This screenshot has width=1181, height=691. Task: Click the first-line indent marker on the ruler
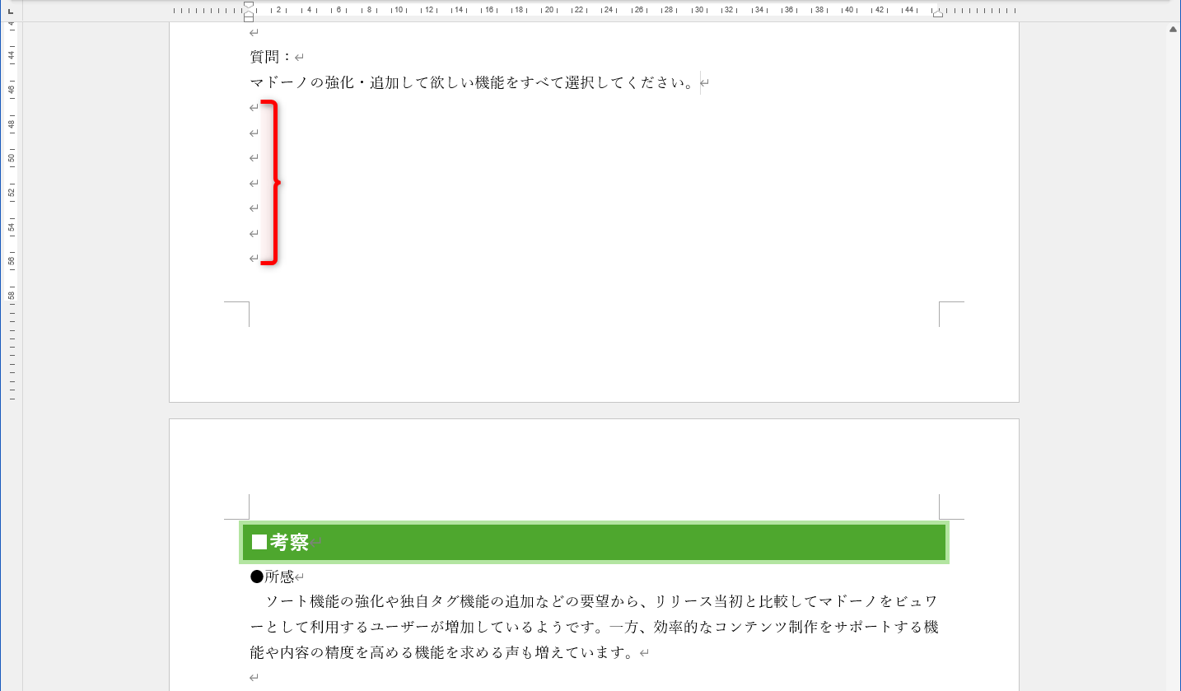247,5
